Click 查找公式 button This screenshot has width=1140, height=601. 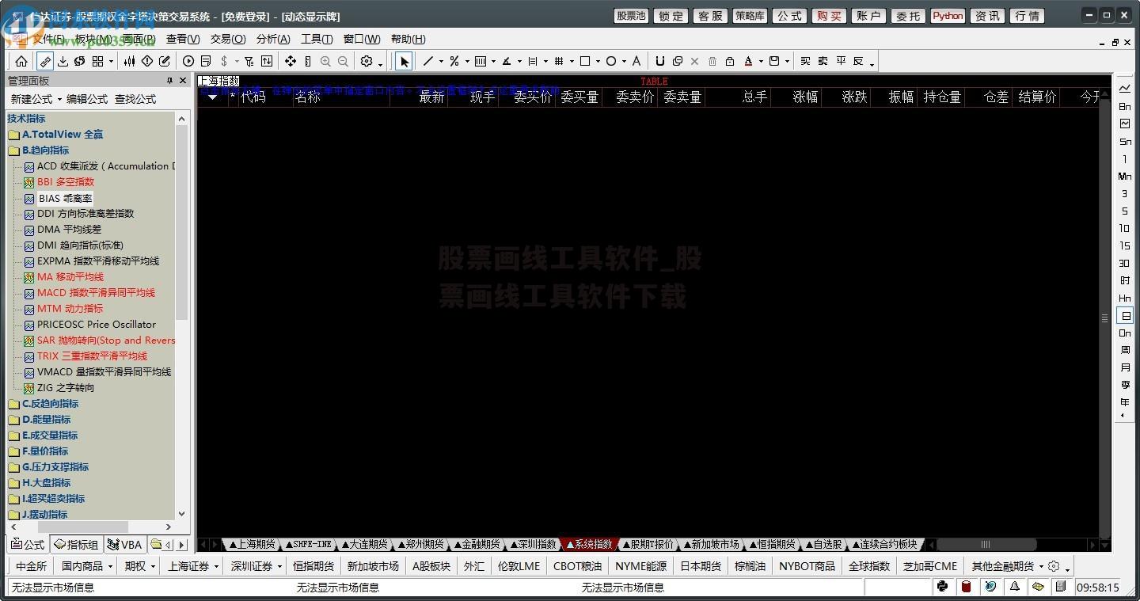pyautogui.click(x=135, y=99)
